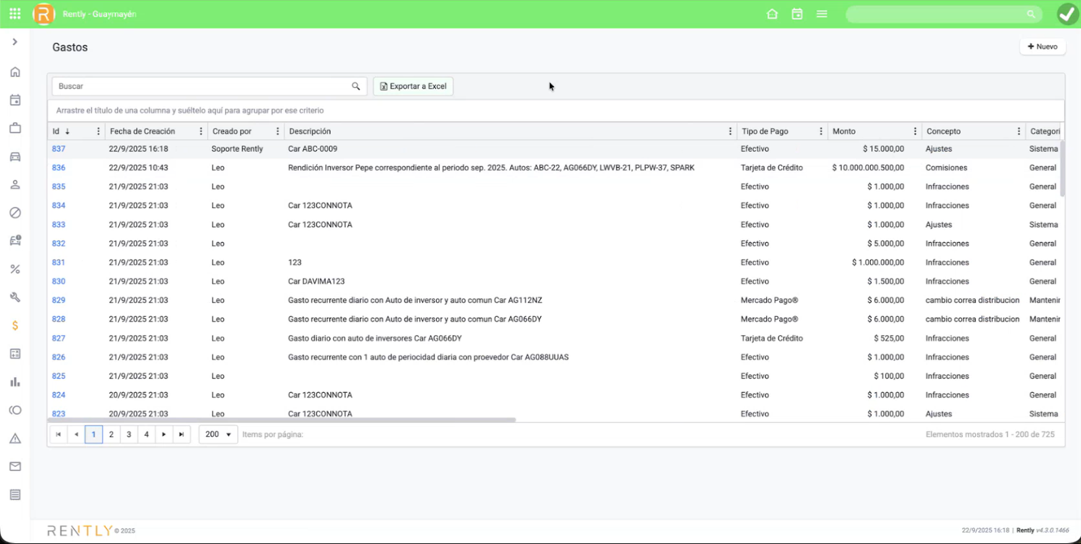The height and width of the screenshot is (544, 1081).
Task: Expand the collapsed sidebar with chevron arrow
Action: [15, 42]
